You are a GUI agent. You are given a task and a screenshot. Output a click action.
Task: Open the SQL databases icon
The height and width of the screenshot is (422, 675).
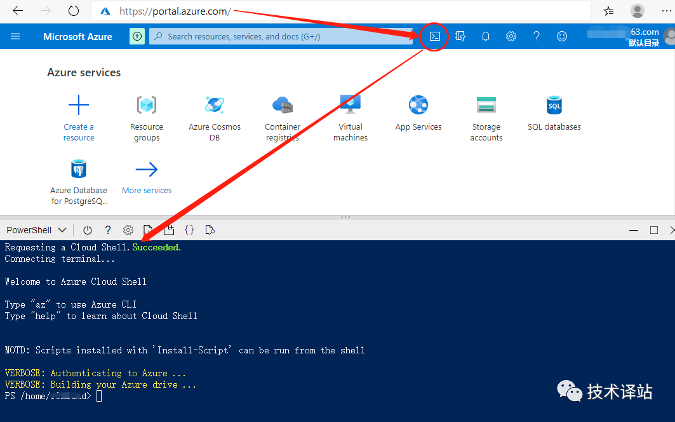point(554,105)
